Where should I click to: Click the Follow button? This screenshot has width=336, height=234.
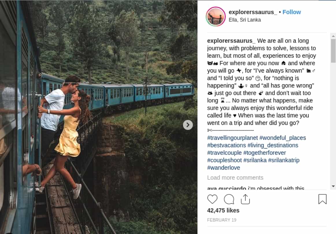coord(292,12)
